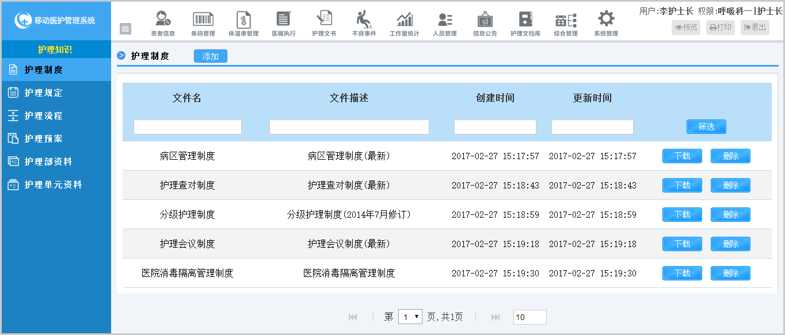This screenshot has width=785, height=335.
Task: Click the 添加 add button
Action: tap(211, 56)
